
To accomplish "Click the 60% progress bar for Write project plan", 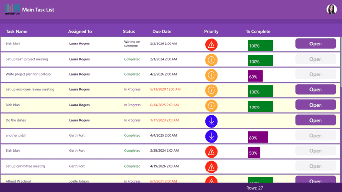I will (x=255, y=76).
